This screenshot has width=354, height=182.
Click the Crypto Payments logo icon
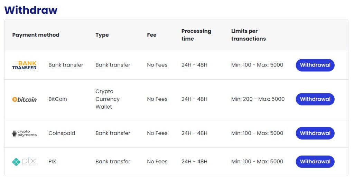click(24, 133)
